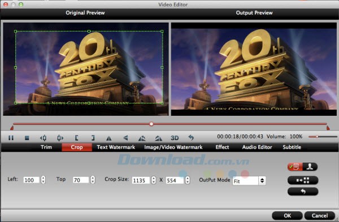Click the right-middle crop handle
The height and width of the screenshot is (222, 339).
(162, 67)
